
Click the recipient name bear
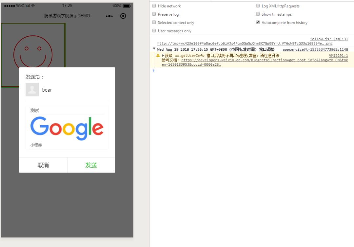[x=47, y=90]
